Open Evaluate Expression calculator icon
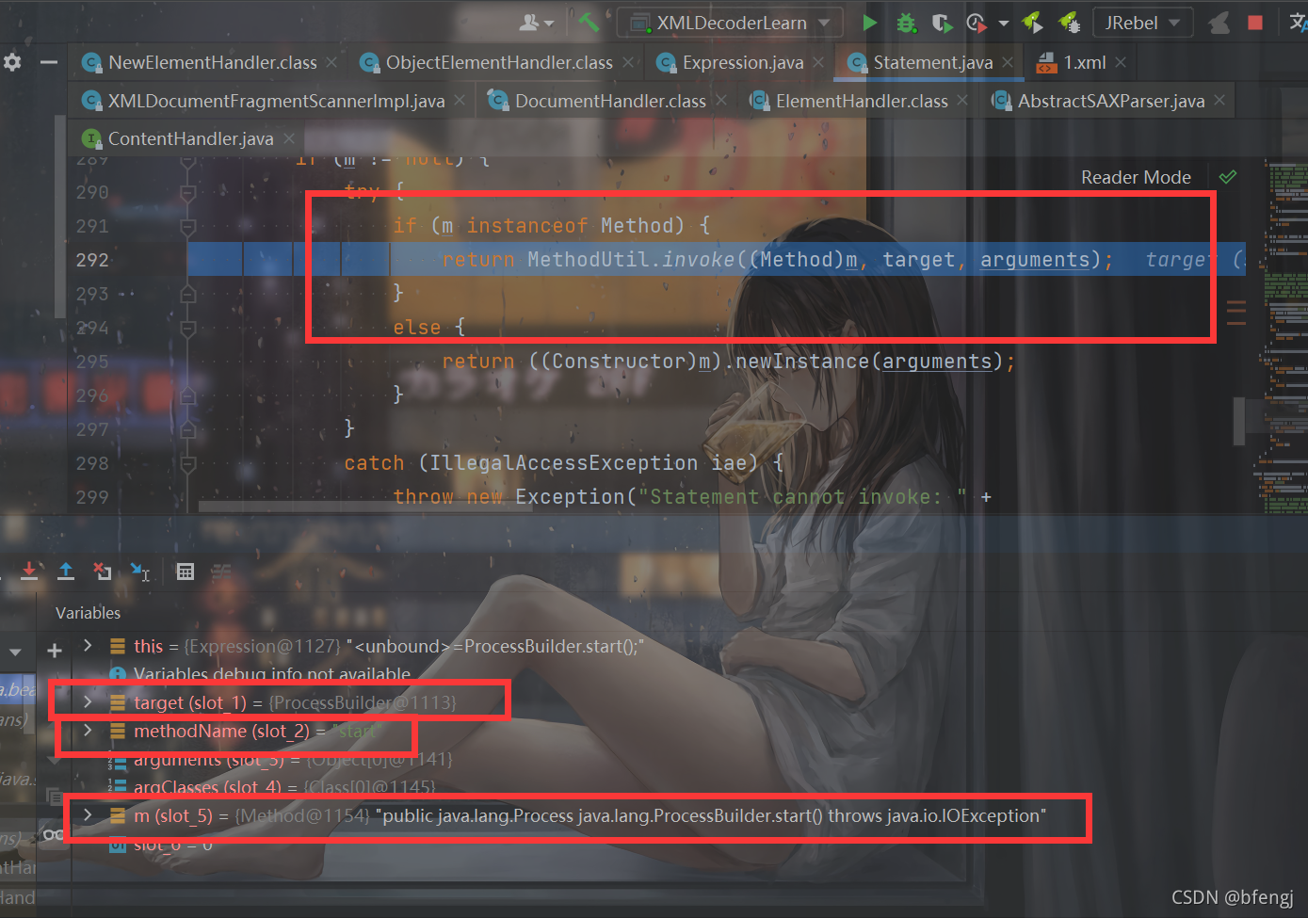Screen dimensions: 1308x918 click(186, 571)
